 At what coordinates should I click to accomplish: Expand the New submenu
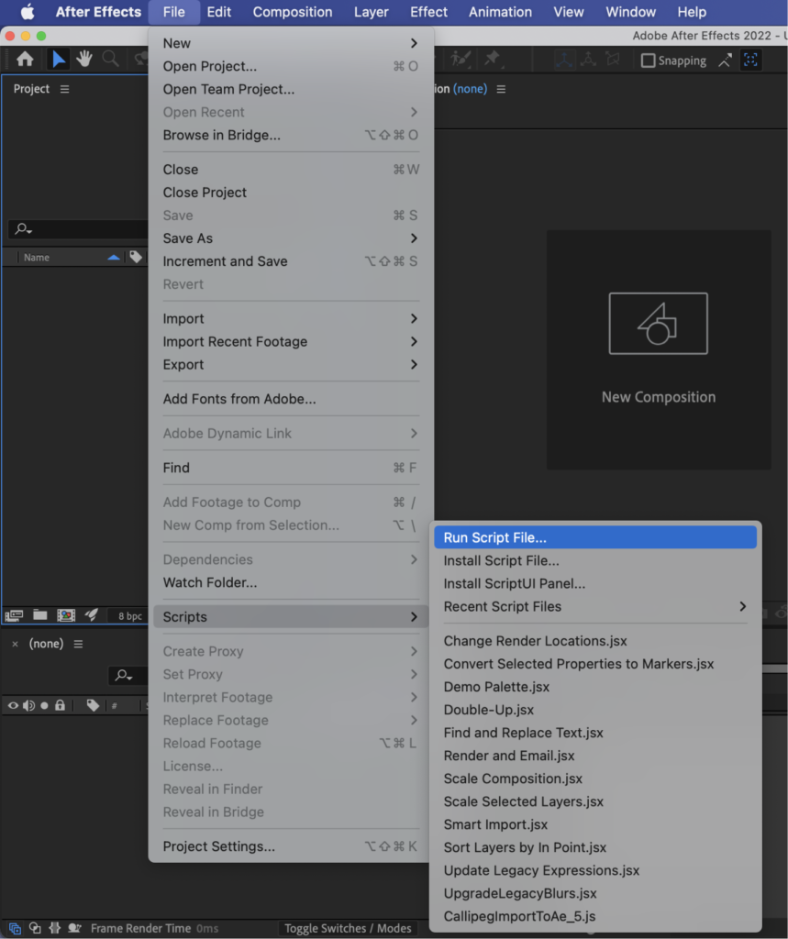291,43
